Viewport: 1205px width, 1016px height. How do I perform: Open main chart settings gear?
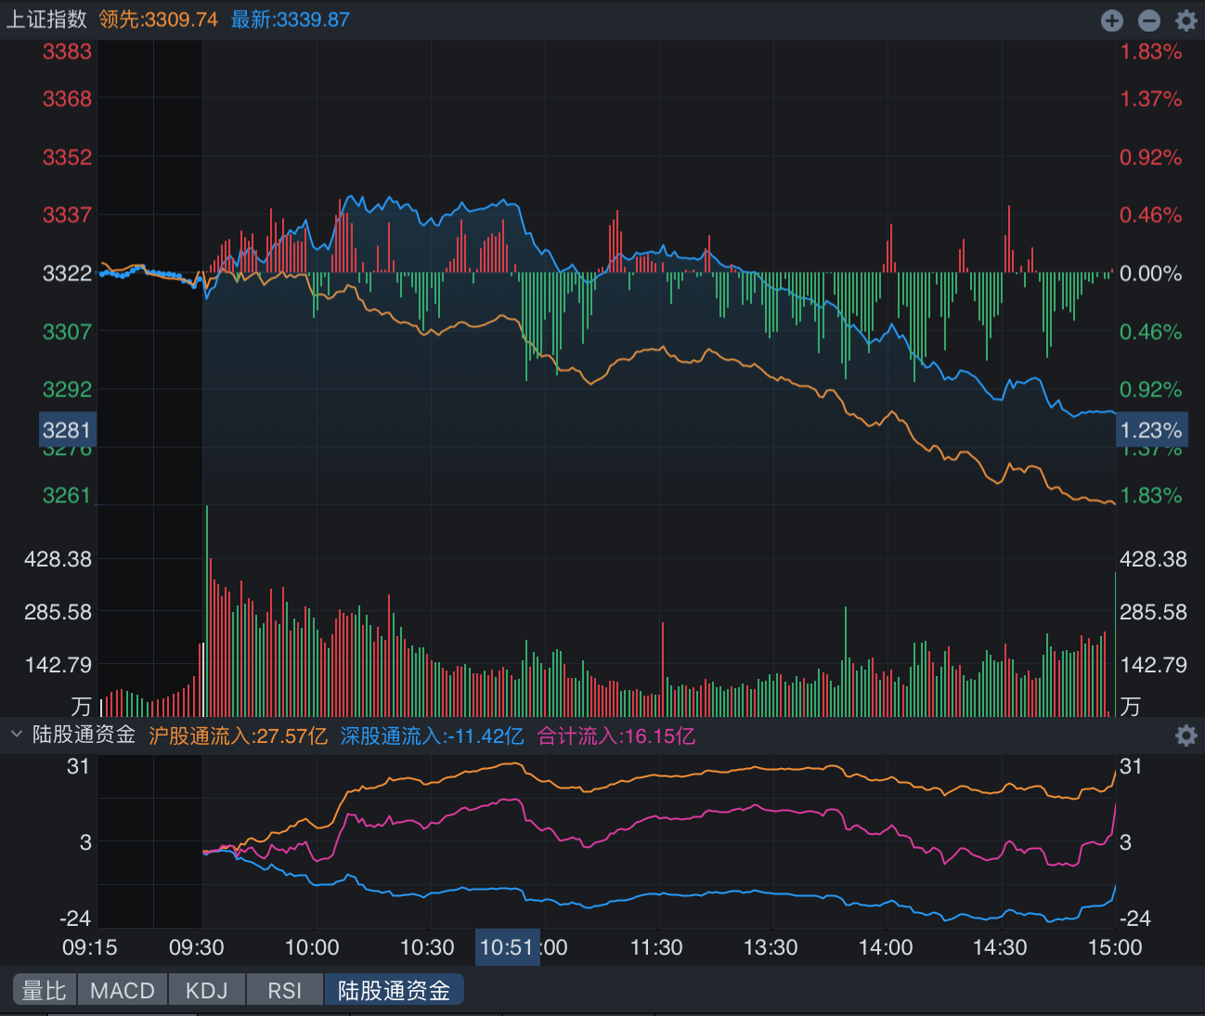[1186, 20]
